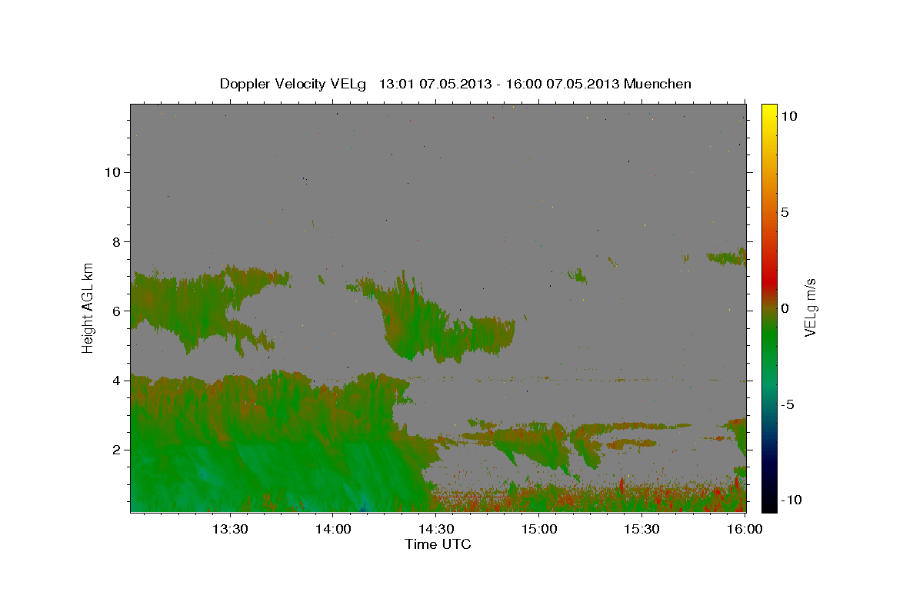The image size is (923, 615).
Task: Click the height axis label 10
Action: (x=112, y=172)
